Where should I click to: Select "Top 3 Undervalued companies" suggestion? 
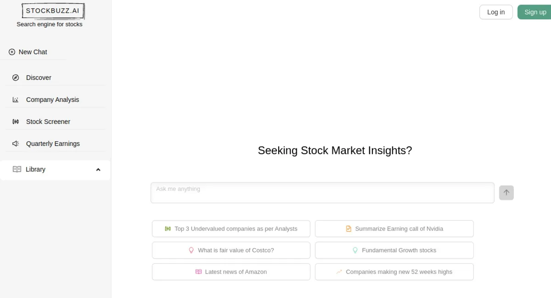pyautogui.click(x=231, y=229)
